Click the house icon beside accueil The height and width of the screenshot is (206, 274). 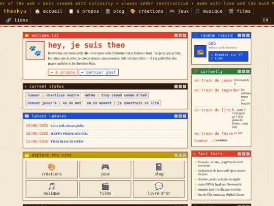(x=37, y=11)
